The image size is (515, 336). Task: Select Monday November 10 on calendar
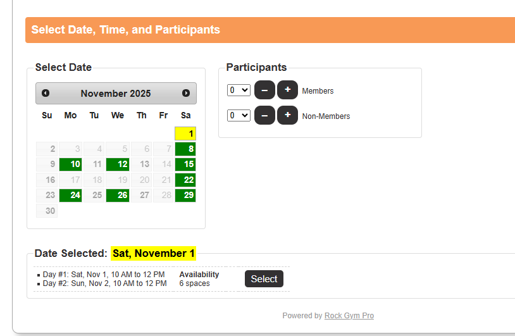[x=71, y=165]
